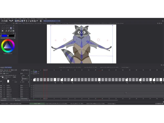Open the Background dropdown below the layers

[x=7, y=100]
